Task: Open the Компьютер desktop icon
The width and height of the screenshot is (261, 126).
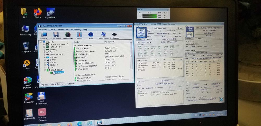Action: pos(26,31)
